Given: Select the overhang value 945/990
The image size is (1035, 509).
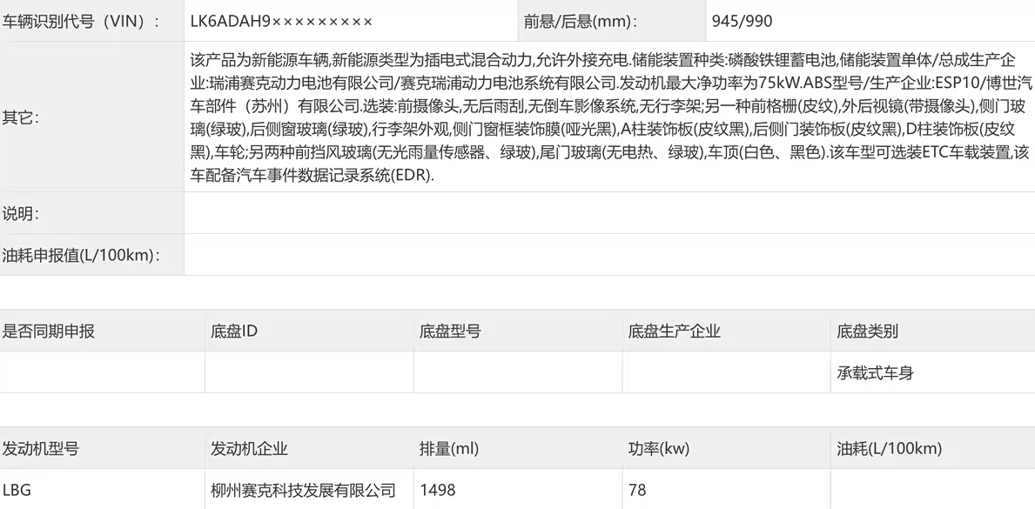Looking at the screenshot, I should [x=742, y=21].
